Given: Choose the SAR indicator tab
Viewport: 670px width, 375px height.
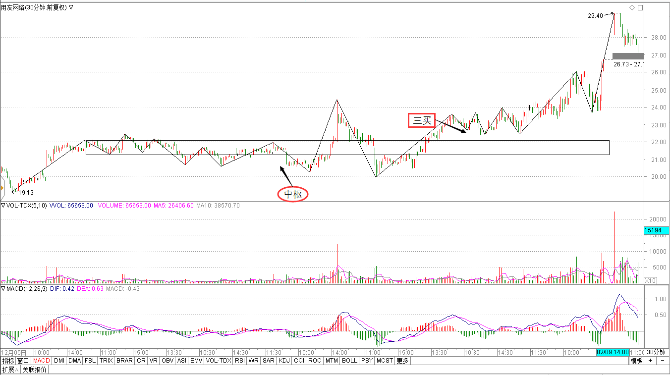Looking at the screenshot, I should pos(269,361).
